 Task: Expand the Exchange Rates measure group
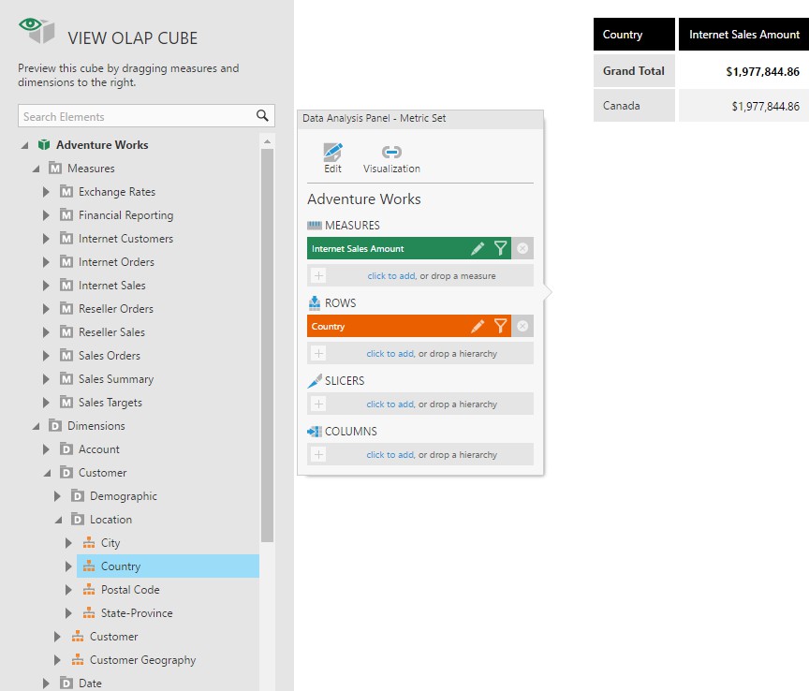point(47,192)
